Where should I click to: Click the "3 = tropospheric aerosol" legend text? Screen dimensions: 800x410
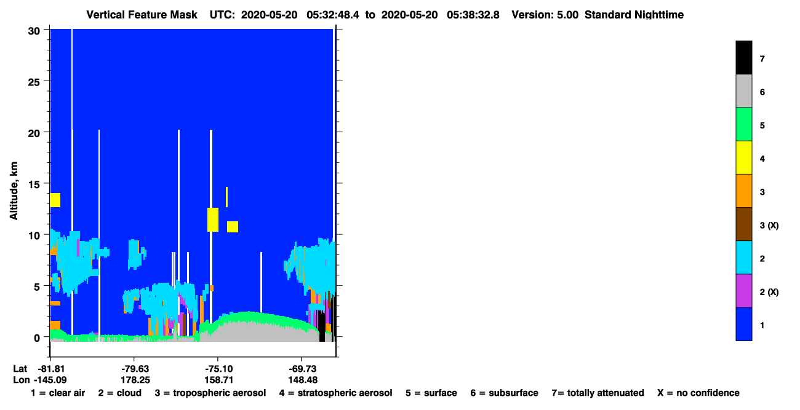tap(210, 393)
